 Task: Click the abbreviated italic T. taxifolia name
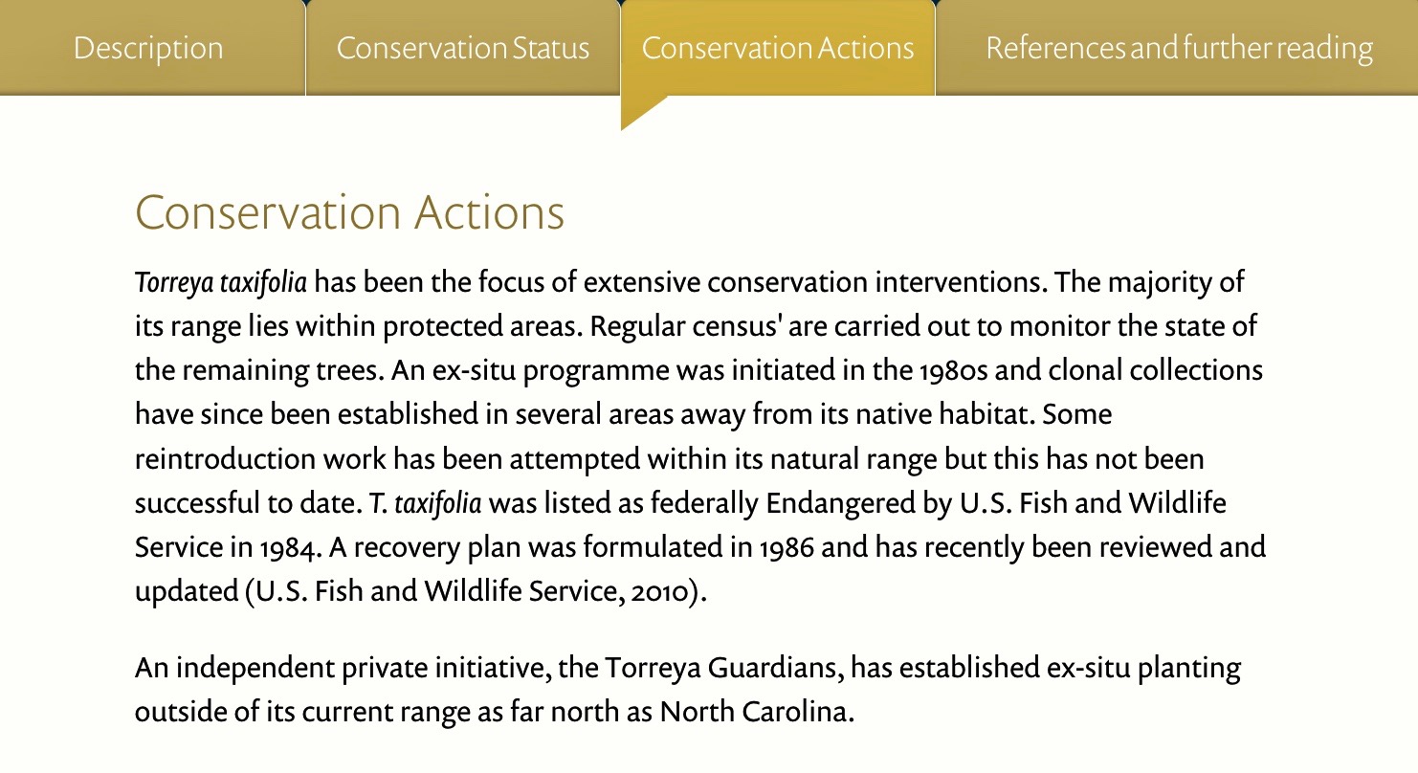(x=432, y=502)
